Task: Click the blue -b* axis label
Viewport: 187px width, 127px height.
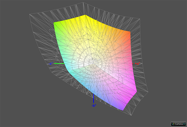Action: click(93, 106)
